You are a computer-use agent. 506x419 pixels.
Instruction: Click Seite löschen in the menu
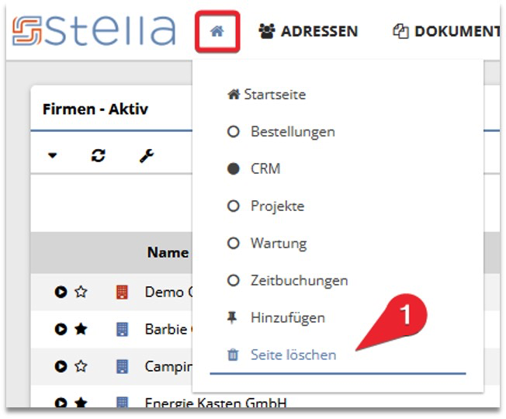coord(293,355)
